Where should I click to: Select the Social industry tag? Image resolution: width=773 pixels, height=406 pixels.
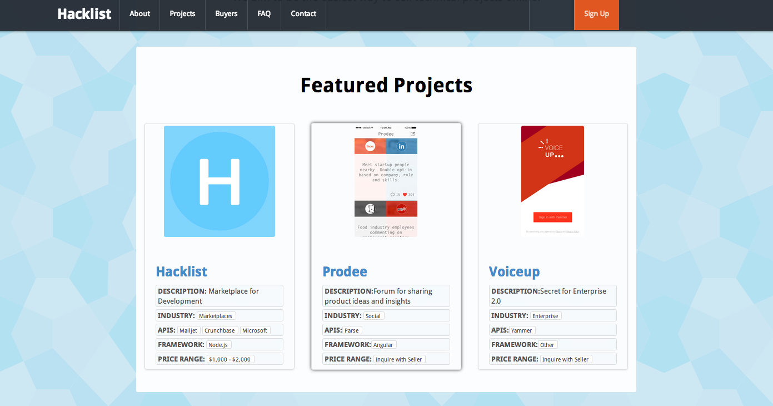tap(373, 316)
